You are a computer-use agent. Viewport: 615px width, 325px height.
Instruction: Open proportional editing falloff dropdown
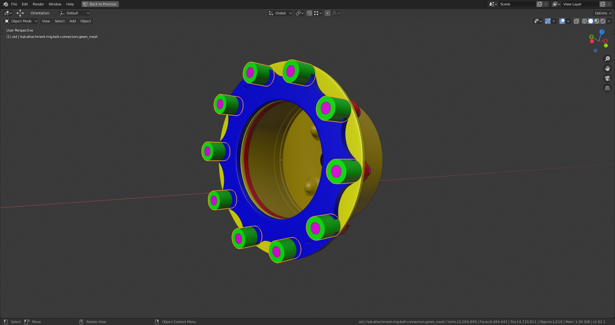click(x=336, y=13)
